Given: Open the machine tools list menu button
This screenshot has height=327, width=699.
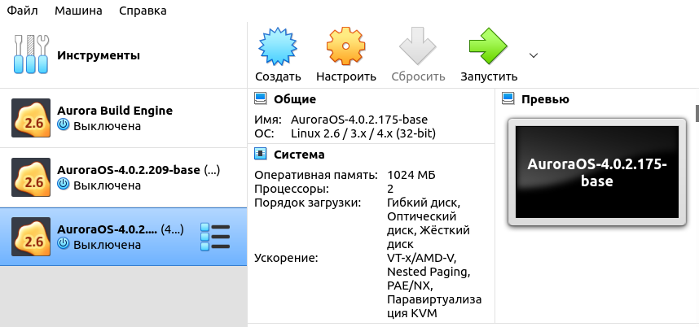Looking at the screenshot, I should [215, 237].
